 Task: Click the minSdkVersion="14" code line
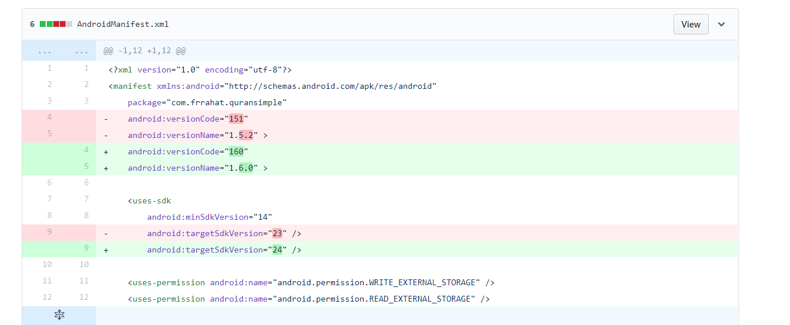coord(210,217)
